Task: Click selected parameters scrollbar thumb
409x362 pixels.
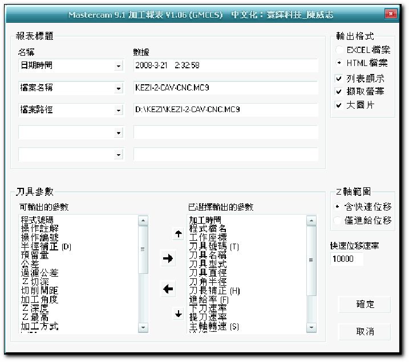Action: (x=311, y=260)
